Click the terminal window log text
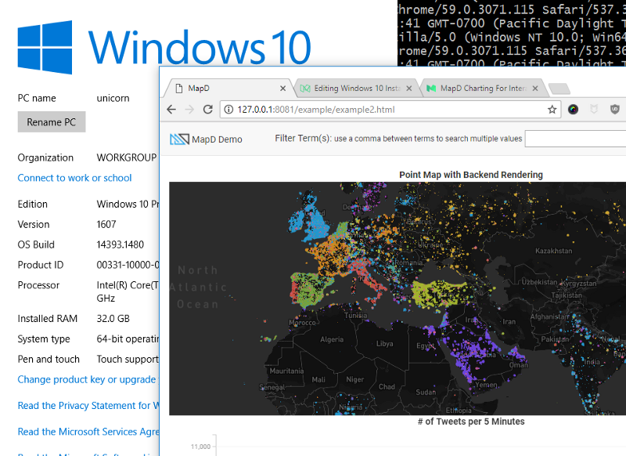The width and height of the screenshot is (626, 456). (512, 32)
